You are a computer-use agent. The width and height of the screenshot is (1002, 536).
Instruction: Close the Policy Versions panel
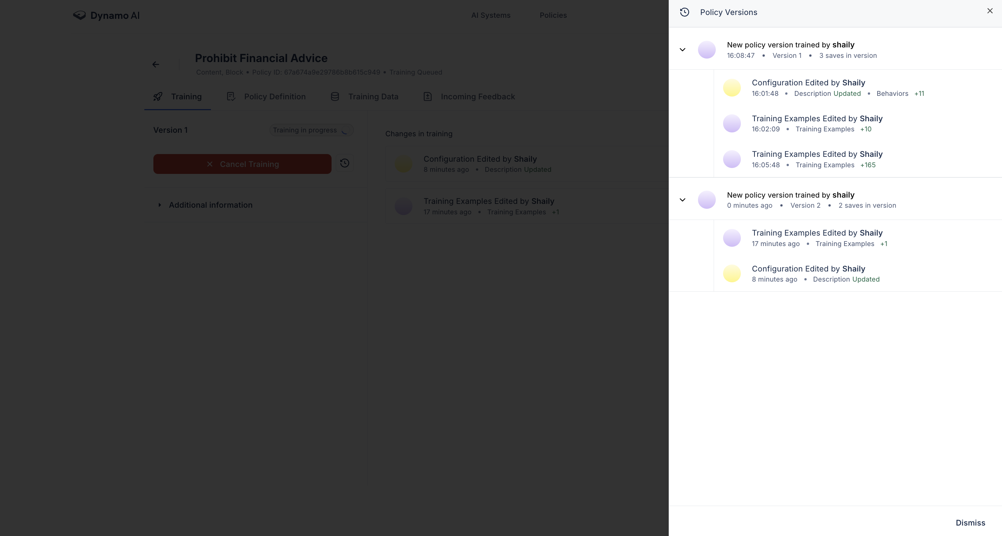[x=989, y=11]
